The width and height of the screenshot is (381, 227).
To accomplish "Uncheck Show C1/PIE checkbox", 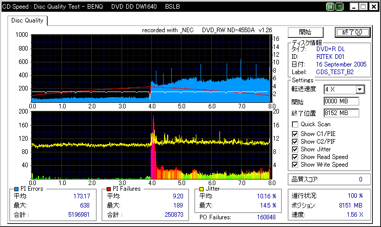I will click(295, 134).
